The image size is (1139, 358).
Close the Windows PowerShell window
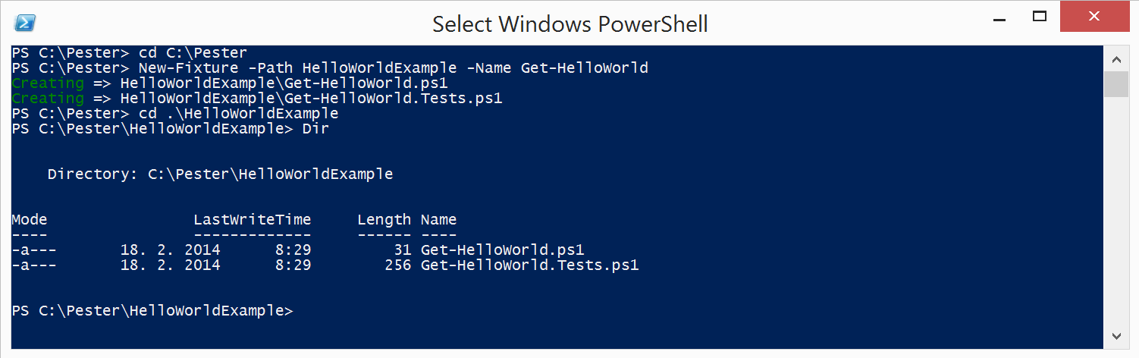point(1093,16)
